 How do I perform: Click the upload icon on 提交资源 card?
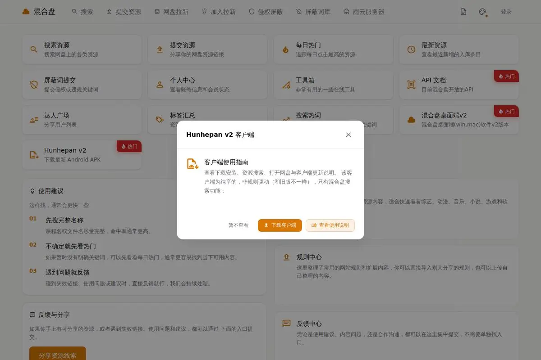[x=160, y=49]
